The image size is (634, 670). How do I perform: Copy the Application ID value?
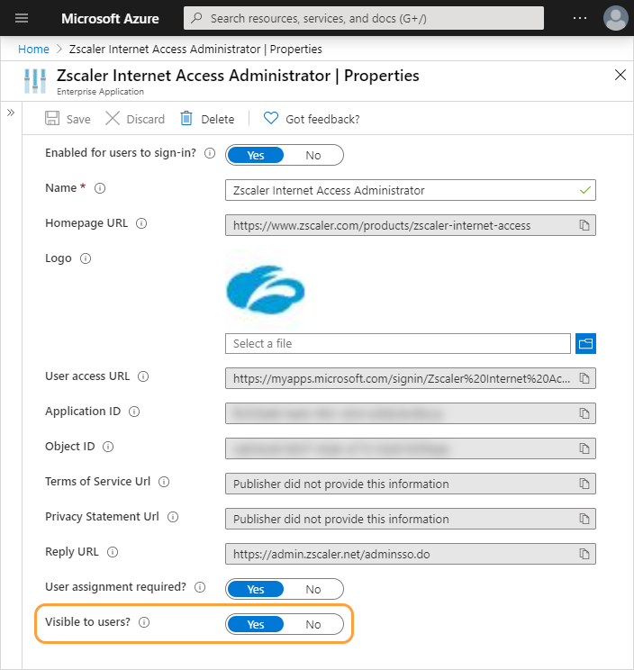(584, 413)
